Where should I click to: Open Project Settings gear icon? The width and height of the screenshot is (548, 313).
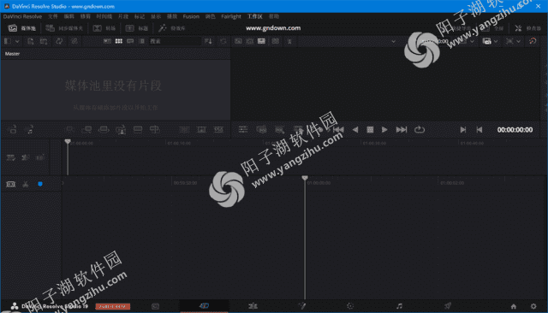533,306
